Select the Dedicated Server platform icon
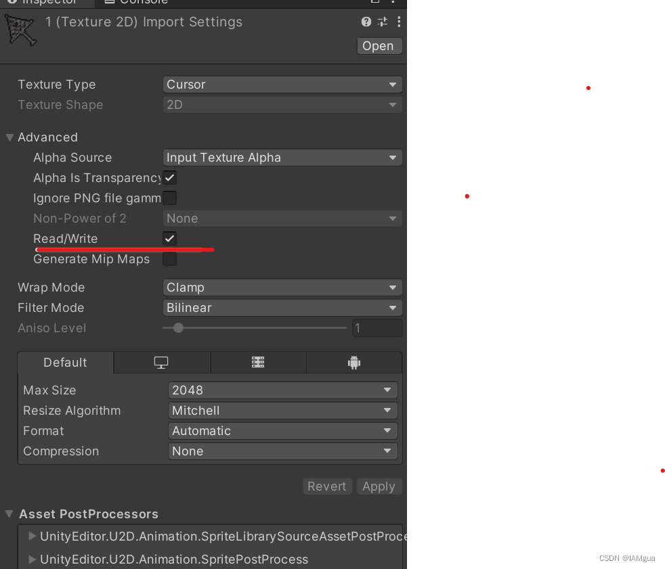The image size is (665, 569). click(x=258, y=362)
